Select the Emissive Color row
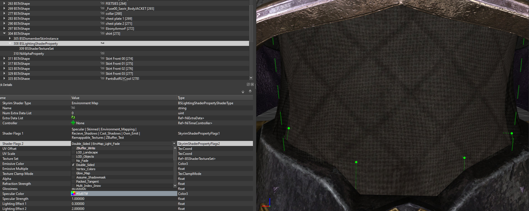 tap(126, 163)
